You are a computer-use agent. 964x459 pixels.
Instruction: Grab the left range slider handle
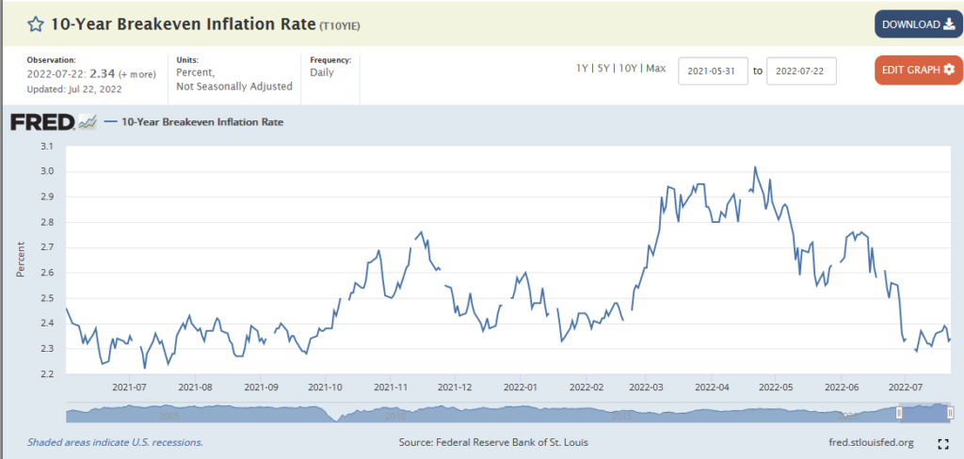(x=899, y=413)
